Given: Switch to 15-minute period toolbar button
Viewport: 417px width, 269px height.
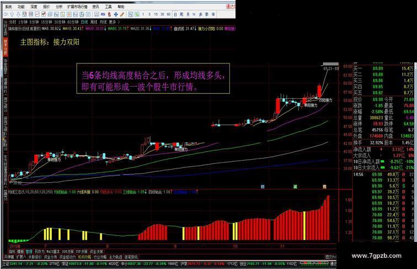Looking at the screenshot, I should [156, 14].
